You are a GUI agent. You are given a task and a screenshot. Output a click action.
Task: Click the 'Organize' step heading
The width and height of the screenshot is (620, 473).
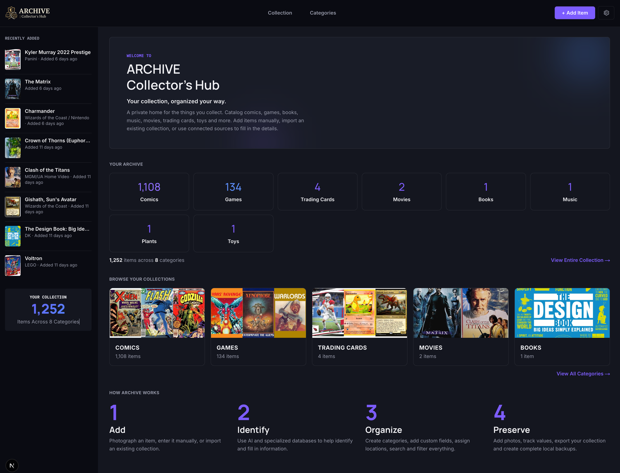pyautogui.click(x=384, y=430)
